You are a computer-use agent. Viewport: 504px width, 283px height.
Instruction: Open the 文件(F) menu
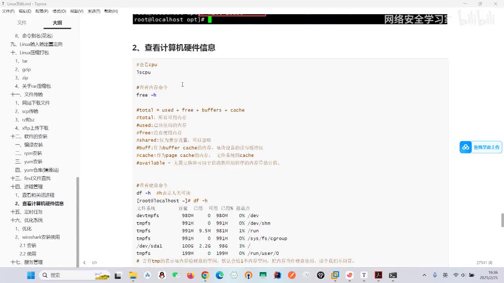pos(8,11)
